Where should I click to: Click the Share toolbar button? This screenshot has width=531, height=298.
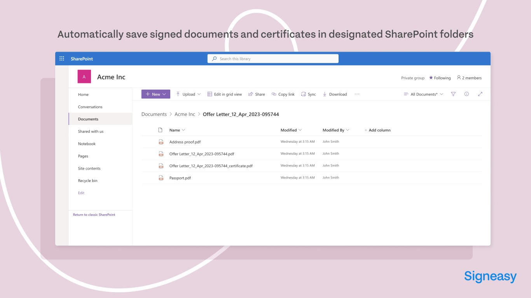click(257, 94)
